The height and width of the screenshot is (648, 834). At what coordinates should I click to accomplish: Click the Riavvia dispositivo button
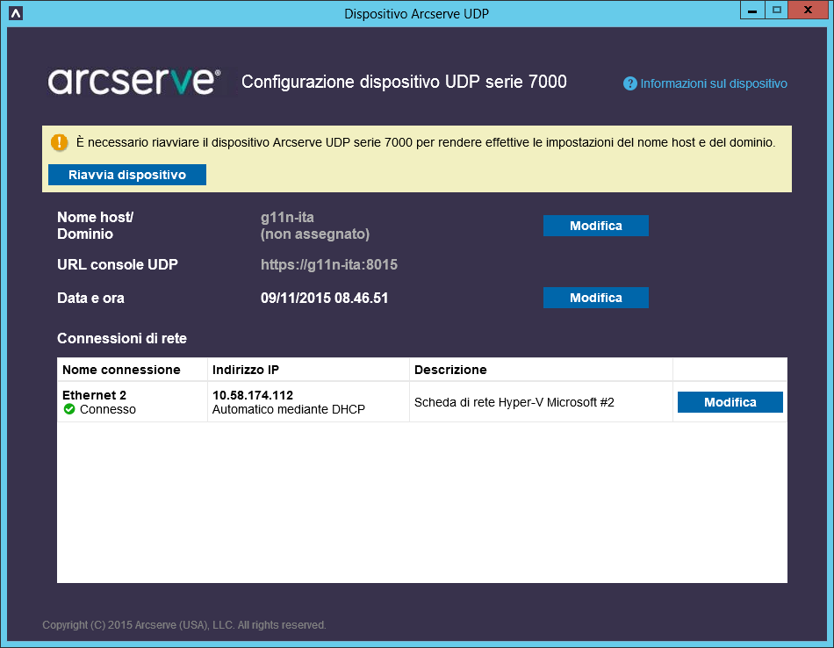pyautogui.click(x=127, y=175)
